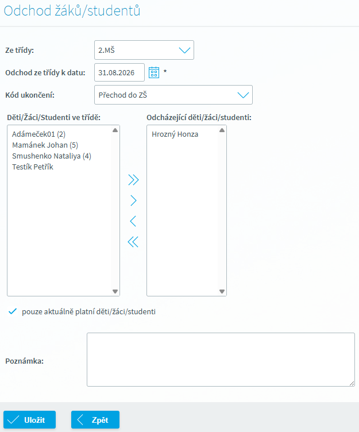Open the Kód ukončení dropdown

click(173, 95)
